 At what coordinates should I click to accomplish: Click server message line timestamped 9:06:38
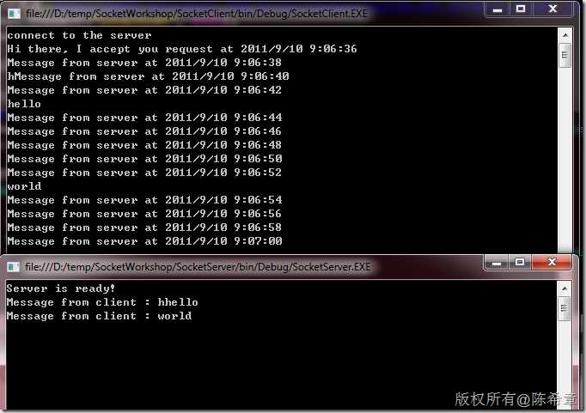(144, 63)
